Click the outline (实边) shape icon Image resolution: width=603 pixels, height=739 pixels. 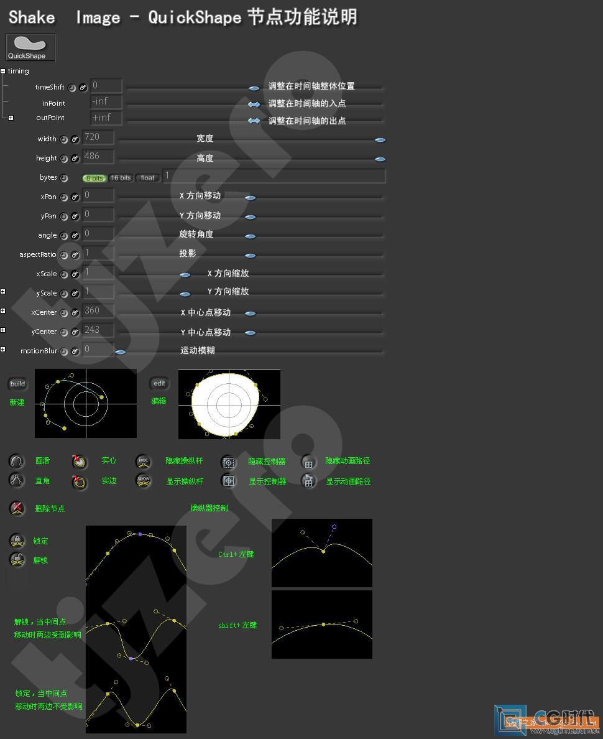(x=80, y=481)
